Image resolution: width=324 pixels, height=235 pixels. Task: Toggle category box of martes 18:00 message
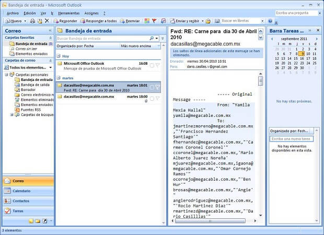coord(152,99)
